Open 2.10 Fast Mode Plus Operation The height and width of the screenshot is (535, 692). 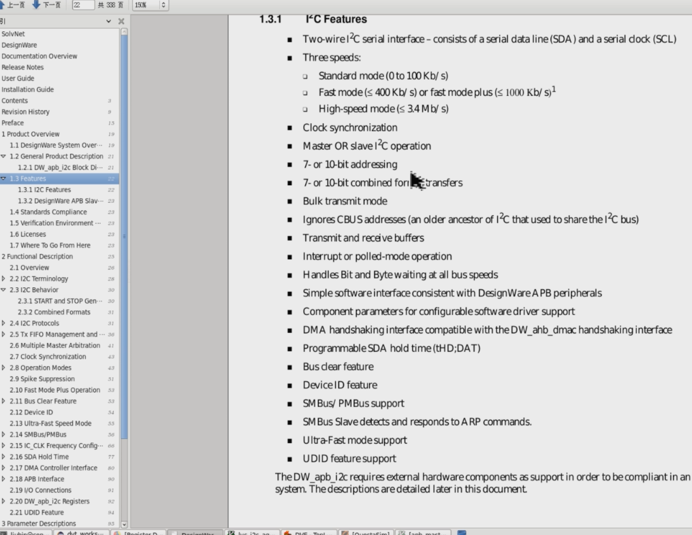54,390
